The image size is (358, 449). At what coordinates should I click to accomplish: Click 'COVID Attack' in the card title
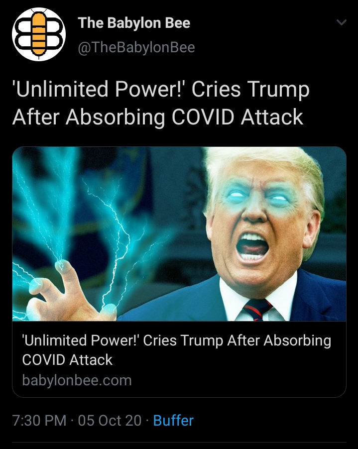67,360
